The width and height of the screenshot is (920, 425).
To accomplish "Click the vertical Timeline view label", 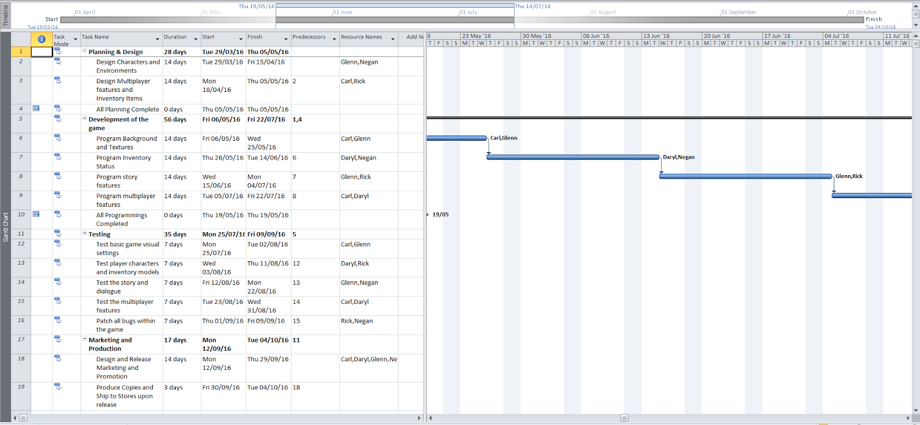I will coord(6,16).
